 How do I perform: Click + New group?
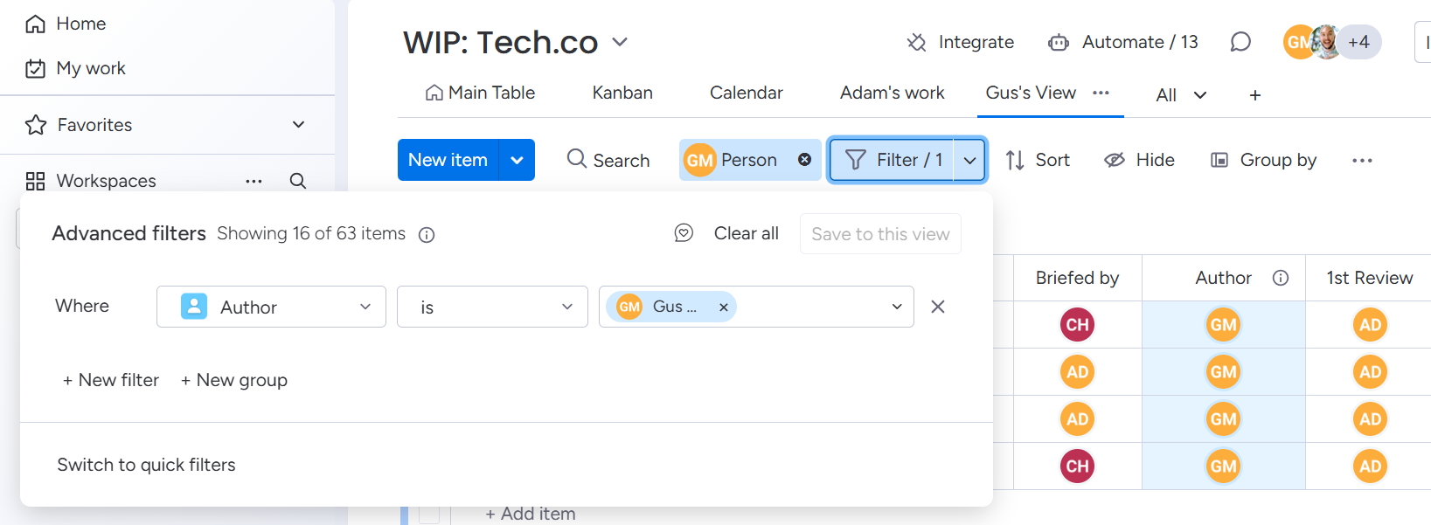(x=234, y=380)
